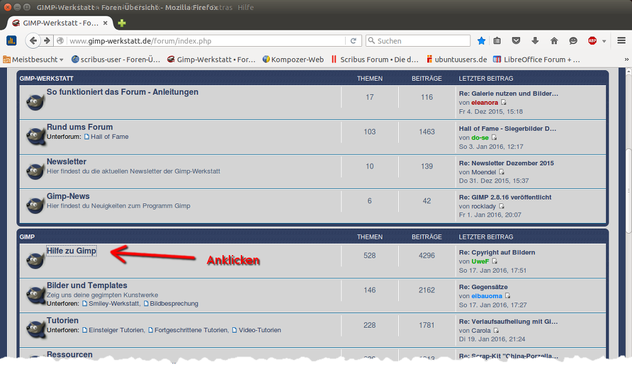The width and height of the screenshot is (632, 365).
Task: Open Gimp-Werkstatt For... bookmark
Action: tap(211, 59)
